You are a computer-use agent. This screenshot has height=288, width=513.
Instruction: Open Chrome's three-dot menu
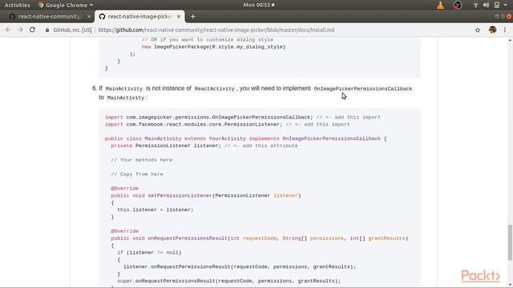point(505,30)
